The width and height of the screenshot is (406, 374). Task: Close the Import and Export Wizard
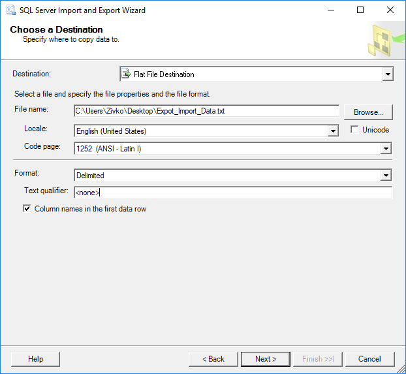pyautogui.click(x=390, y=10)
